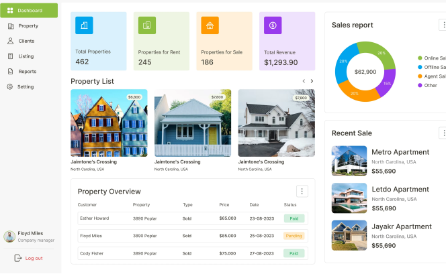Viewport: 446px width, 278px height.
Task: Select Listing in sidebar
Action: [x=26, y=56]
